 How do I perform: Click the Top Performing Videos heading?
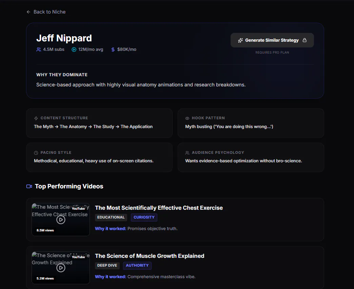tap(69, 186)
